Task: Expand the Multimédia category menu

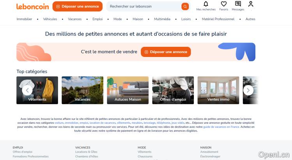Action: (x=162, y=19)
